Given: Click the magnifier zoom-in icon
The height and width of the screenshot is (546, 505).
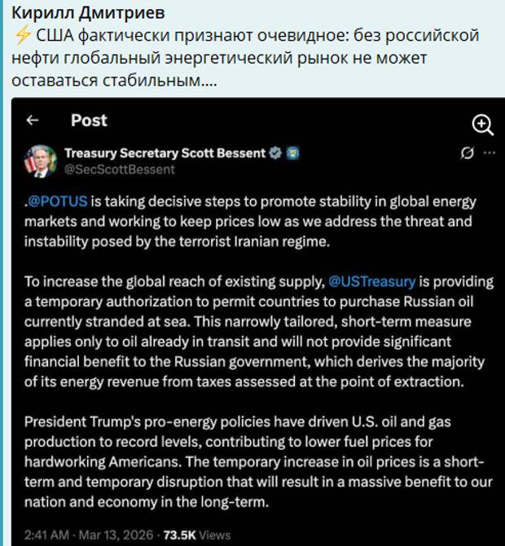Looking at the screenshot, I should coord(483,124).
